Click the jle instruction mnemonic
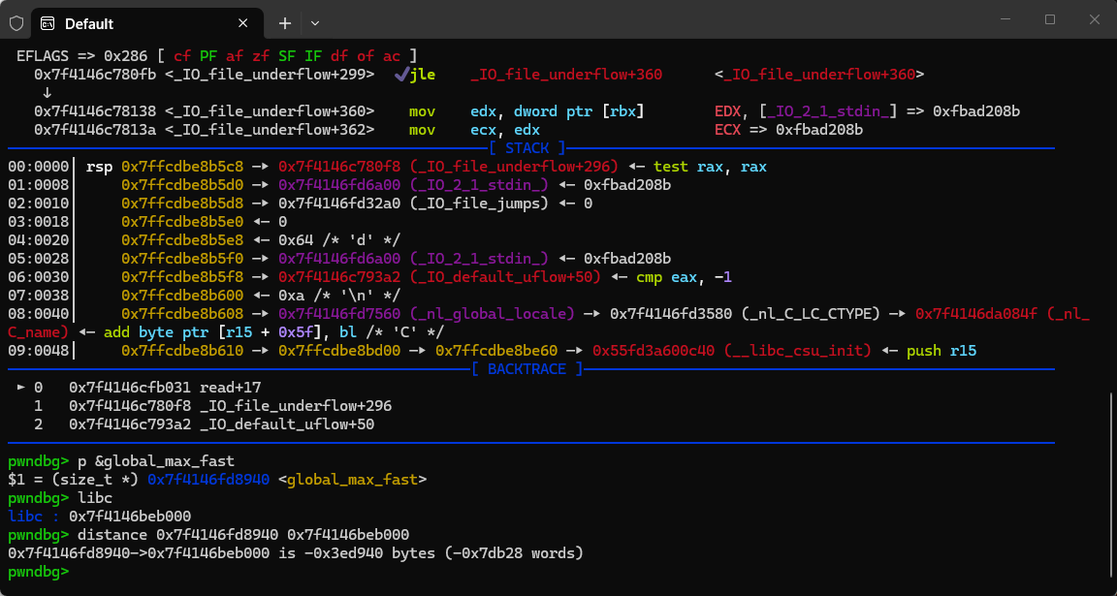Image resolution: width=1117 pixels, height=596 pixels. click(x=423, y=74)
